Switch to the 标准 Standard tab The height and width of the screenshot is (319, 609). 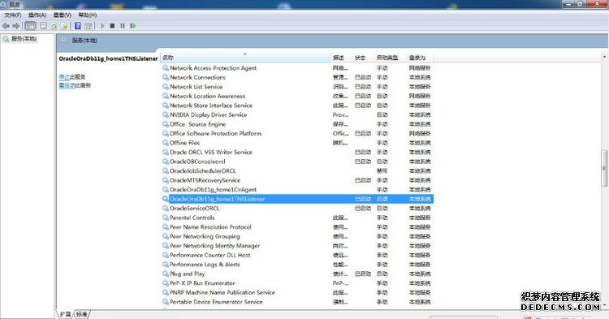(81, 314)
